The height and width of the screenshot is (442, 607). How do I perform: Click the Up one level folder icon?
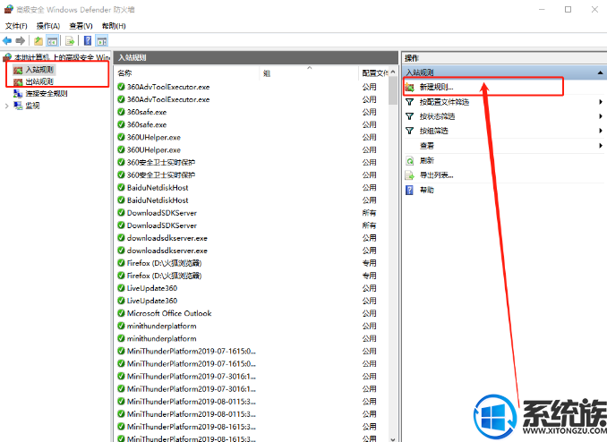tap(38, 40)
